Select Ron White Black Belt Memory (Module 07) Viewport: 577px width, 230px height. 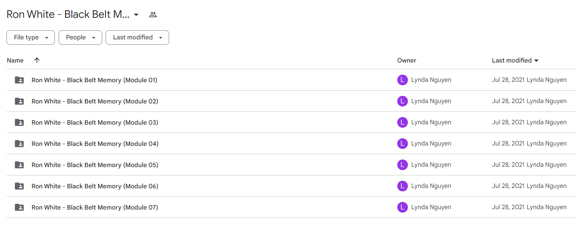coord(95,207)
